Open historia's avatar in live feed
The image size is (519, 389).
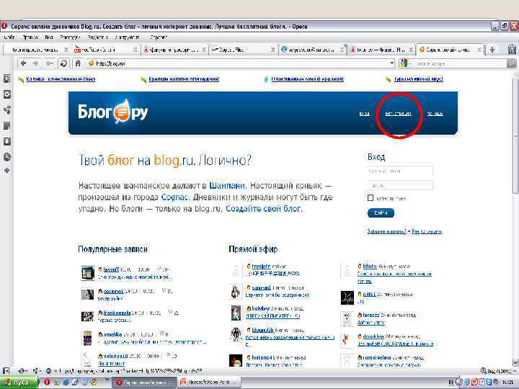click(236, 360)
